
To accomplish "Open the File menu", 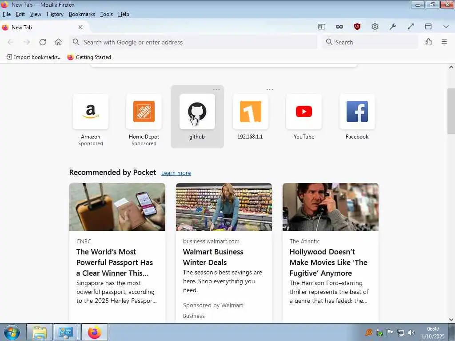I will pos(6,14).
